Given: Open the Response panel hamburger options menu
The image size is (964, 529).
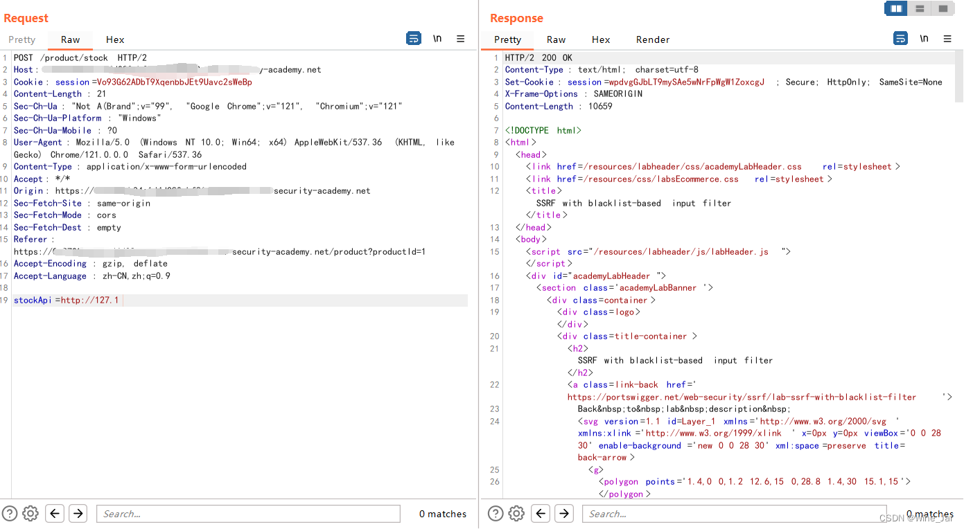Looking at the screenshot, I should pos(947,38).
